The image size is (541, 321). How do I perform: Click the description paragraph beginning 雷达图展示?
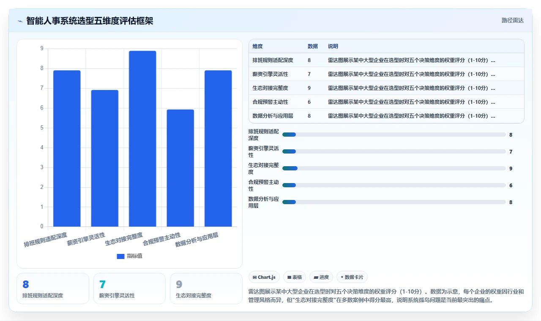pos(386,296)
